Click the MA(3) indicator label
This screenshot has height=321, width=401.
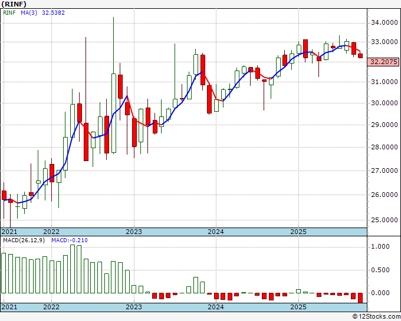(x=29, y=12)
